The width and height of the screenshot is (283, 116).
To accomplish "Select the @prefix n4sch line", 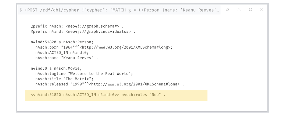I will [77, 27].
